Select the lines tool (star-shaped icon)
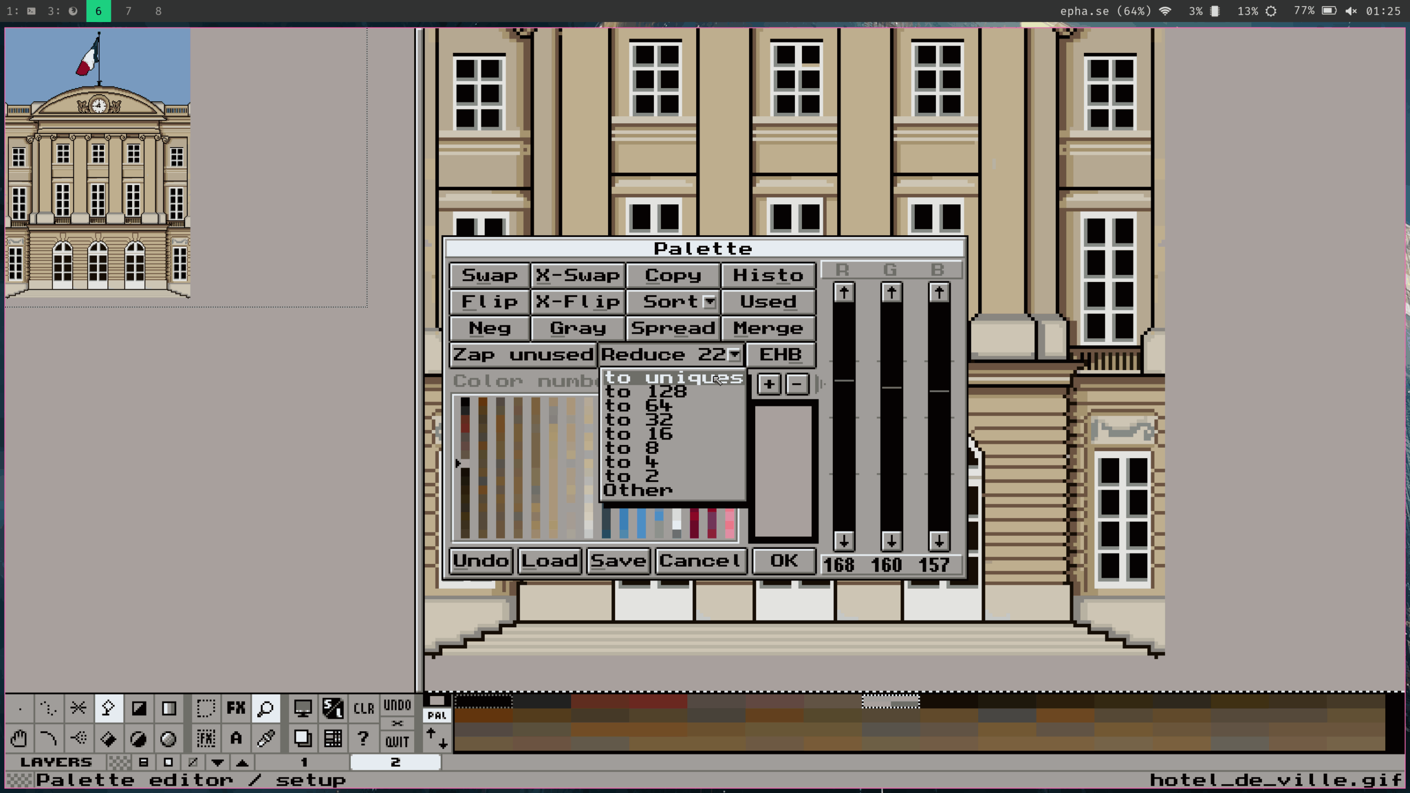This screenshot has width=1410, height=793. pos(78,708)
